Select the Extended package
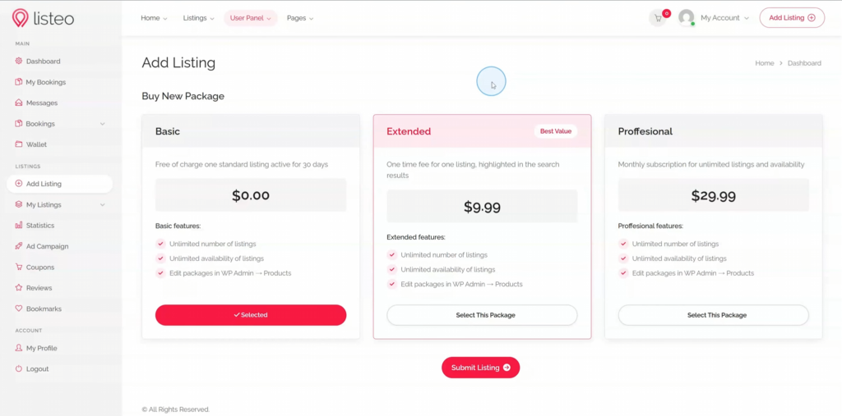 tap(482, 315)
